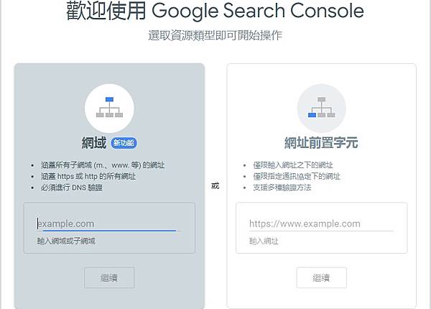The width and height of the screenshot is (431, 309).
Task: Click bullet text 僅限指定通訊協定下的網址
Action: 297,177
